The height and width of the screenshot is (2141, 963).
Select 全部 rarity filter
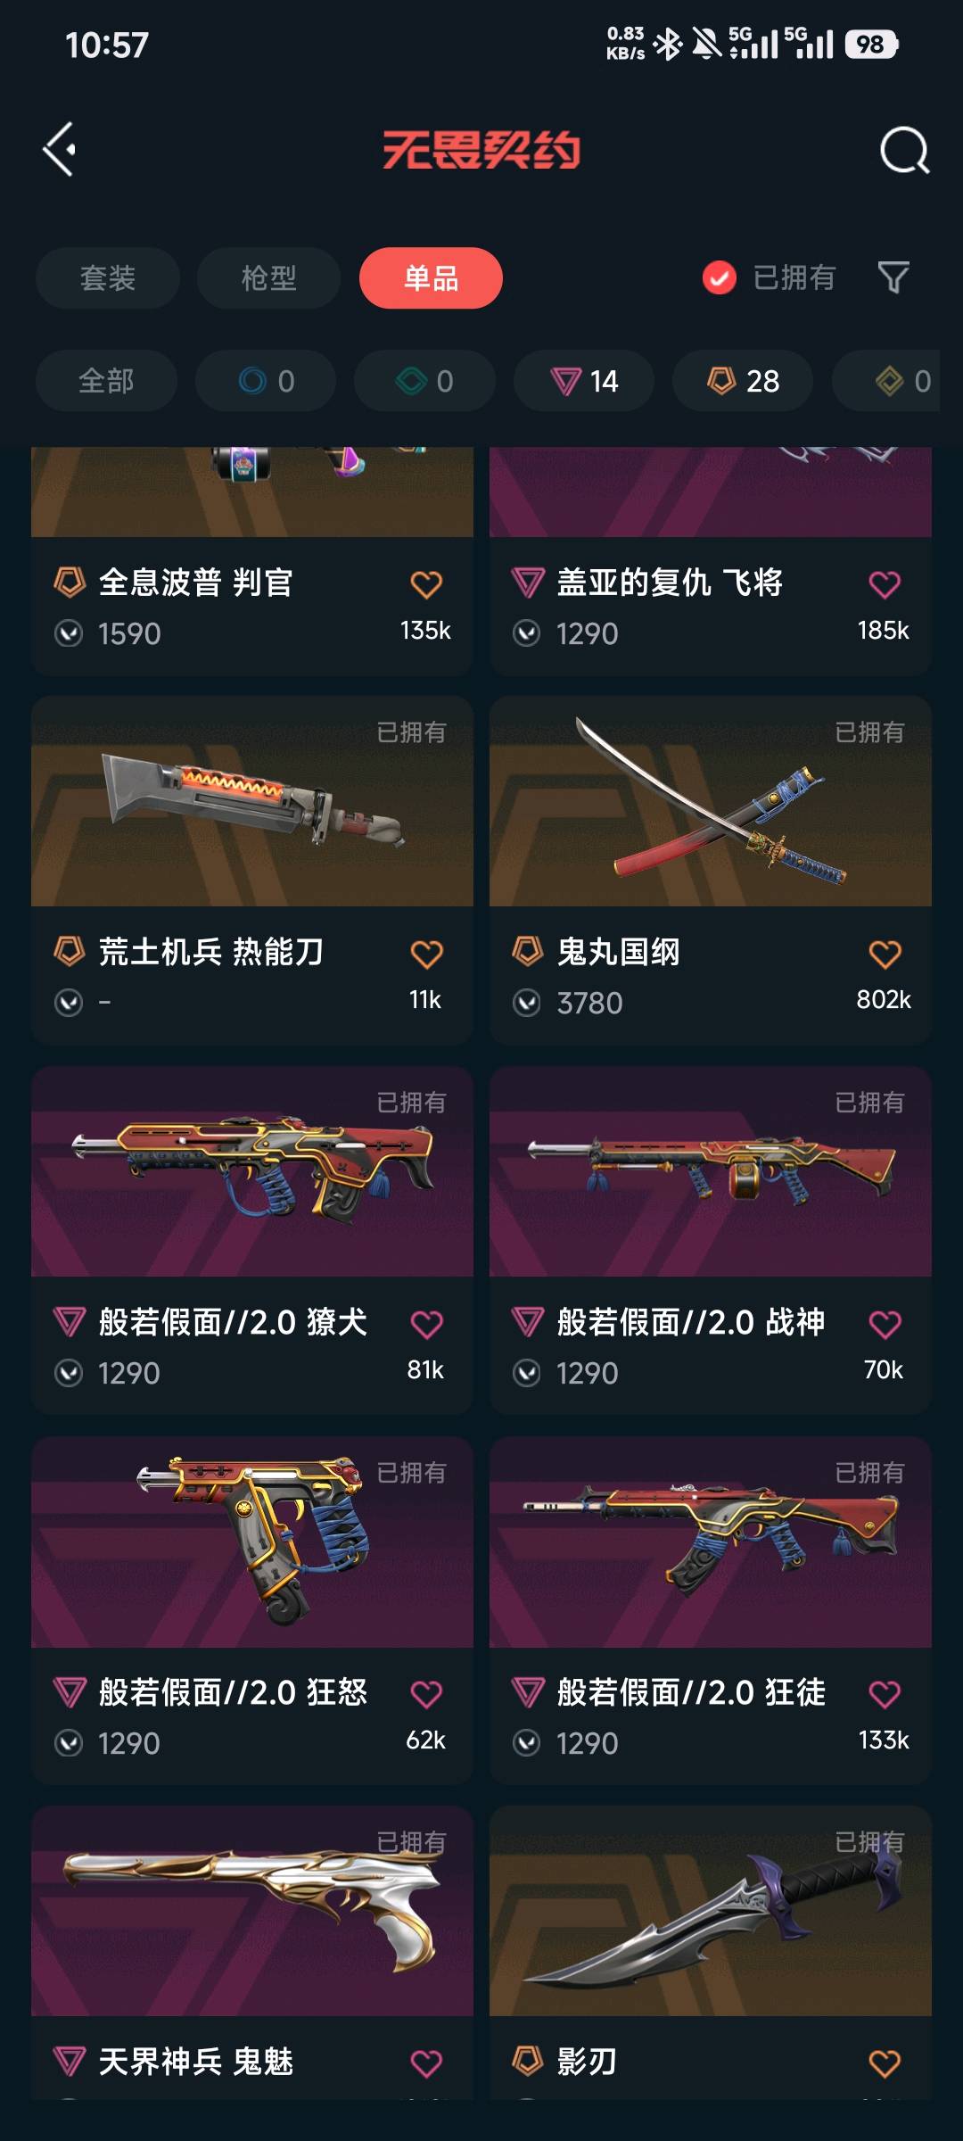point(106,381)
